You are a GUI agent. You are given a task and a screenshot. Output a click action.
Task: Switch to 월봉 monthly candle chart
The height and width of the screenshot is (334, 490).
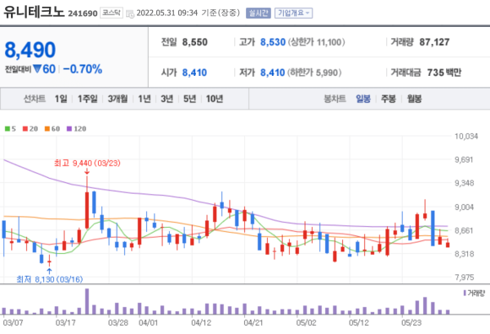coord(414,99)
